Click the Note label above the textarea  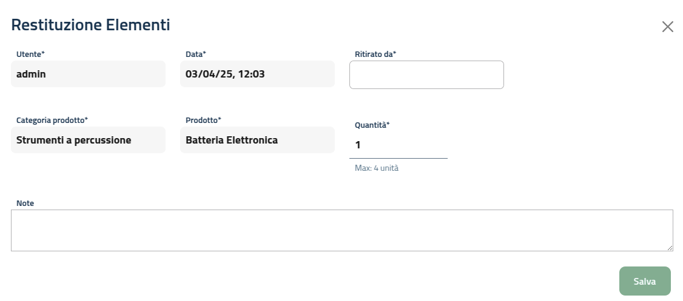tap(25, 203)
